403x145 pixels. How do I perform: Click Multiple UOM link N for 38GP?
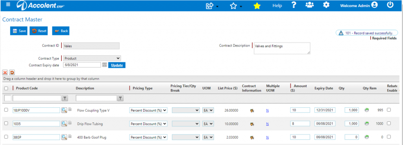(x=267, y=137)
